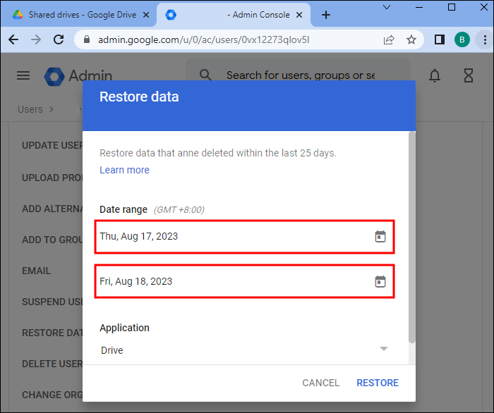Screen dimensions: 494x413
Task: Open the Chrome profile avatar B
Action: click(462, 40)
